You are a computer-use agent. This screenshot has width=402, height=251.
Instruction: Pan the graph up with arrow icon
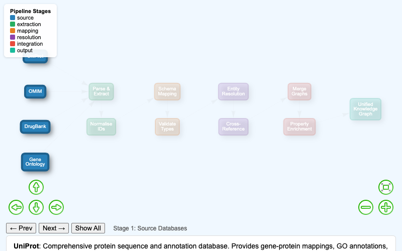[x=36, y=187]
